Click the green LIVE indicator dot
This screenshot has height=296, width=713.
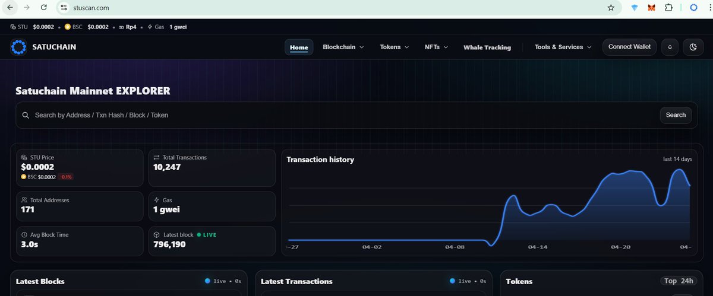[199, 235]
